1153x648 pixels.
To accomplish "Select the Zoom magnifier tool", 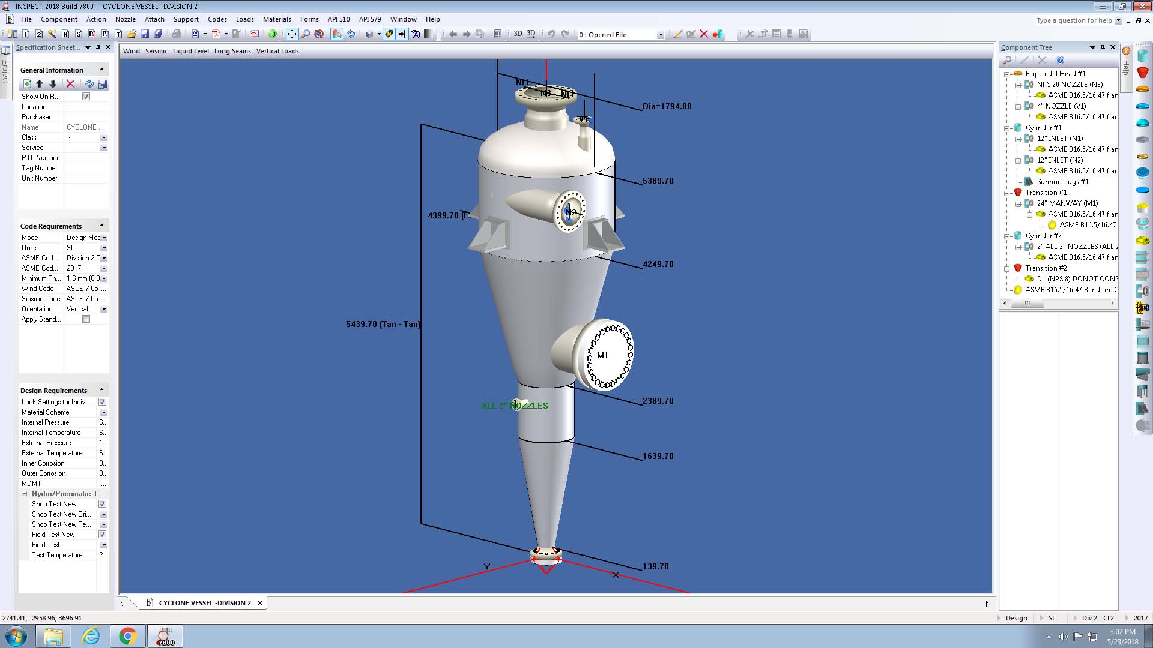I will point(306,34).
